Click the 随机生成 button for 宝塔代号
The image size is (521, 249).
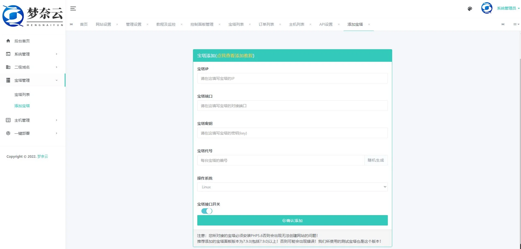(x=376, y=160)
